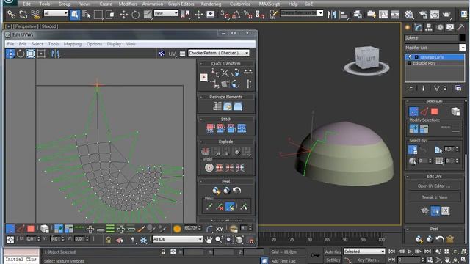Screen dimensions: 470x264
Task: Open the Hierarchy panel tab icon
Action: pos(429,28)
